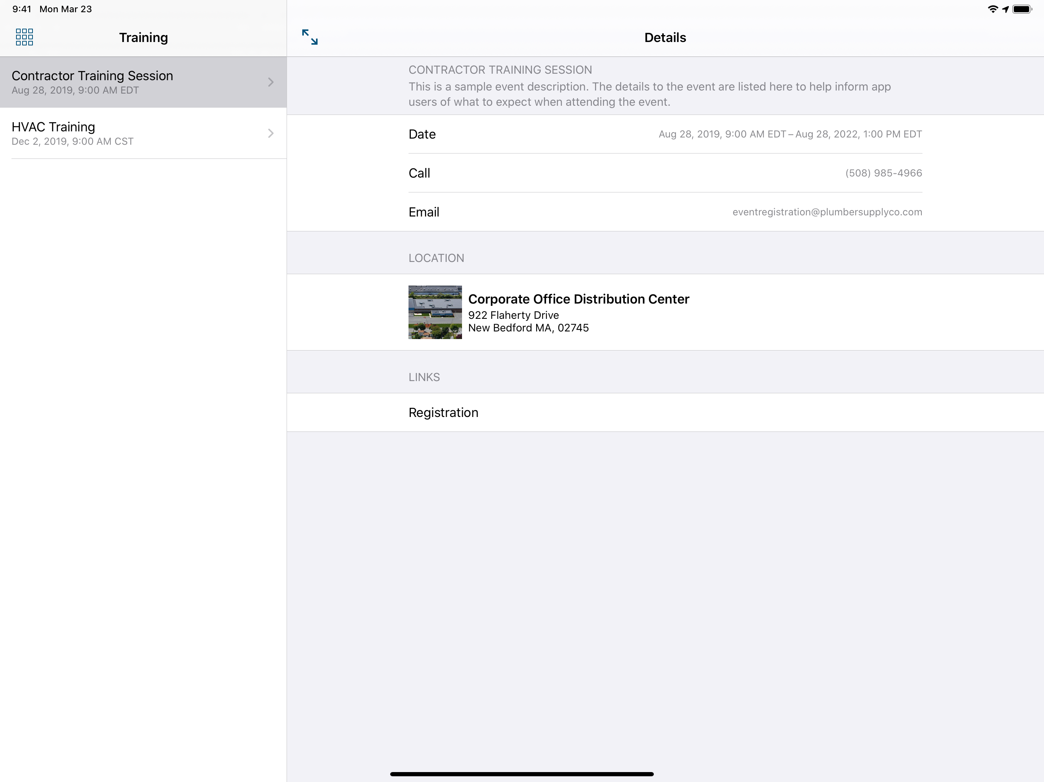Check the Wi-Fi status icon

[992, 9]
